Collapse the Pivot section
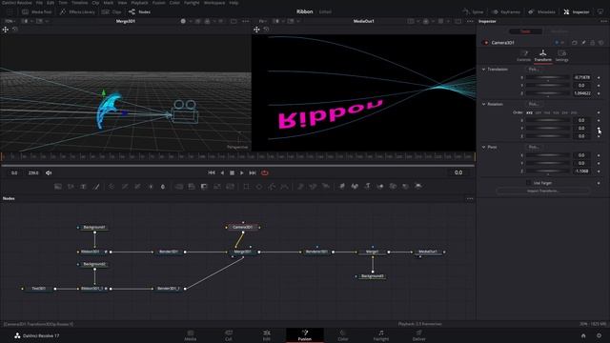The height and width of the screenshot is (343, 610). point(483,147)
